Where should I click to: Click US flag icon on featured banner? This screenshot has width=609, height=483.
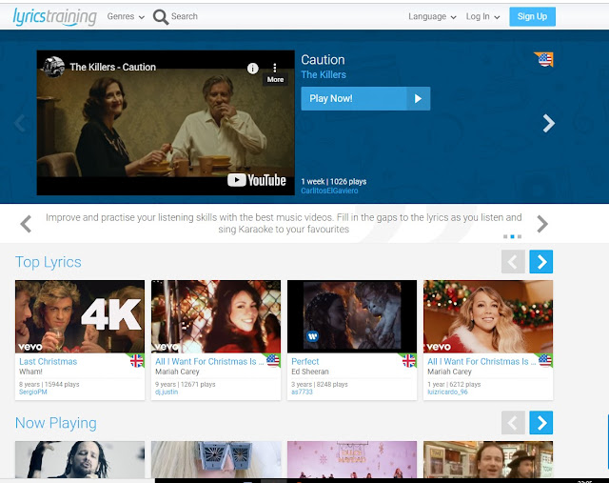tap(543, 59)
